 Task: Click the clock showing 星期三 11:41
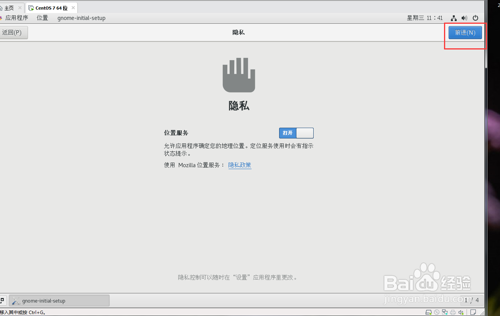[425, 18]
